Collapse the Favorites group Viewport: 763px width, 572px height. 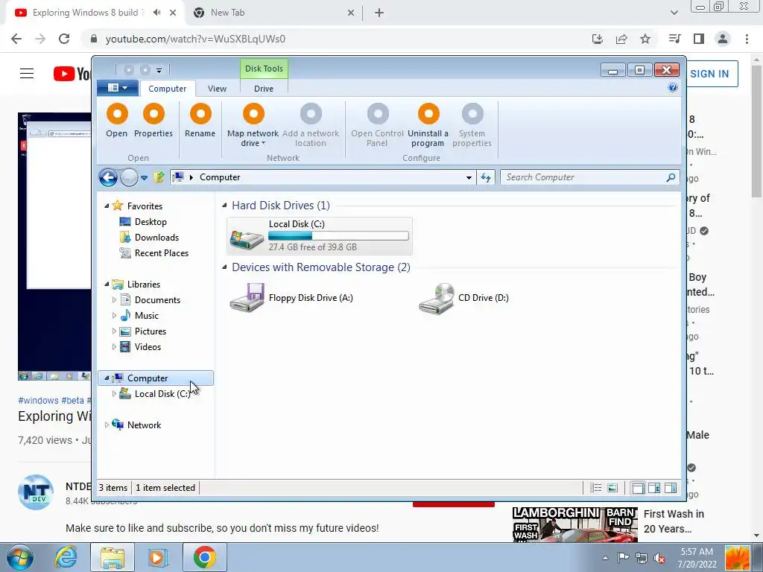click(x=107, y=206)
